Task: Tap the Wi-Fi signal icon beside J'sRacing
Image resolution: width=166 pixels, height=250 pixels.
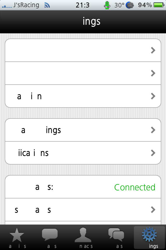Action: pyautogui.click(x=47, y=5)
